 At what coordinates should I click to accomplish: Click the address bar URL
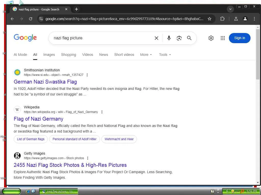(x=124, y=19)
